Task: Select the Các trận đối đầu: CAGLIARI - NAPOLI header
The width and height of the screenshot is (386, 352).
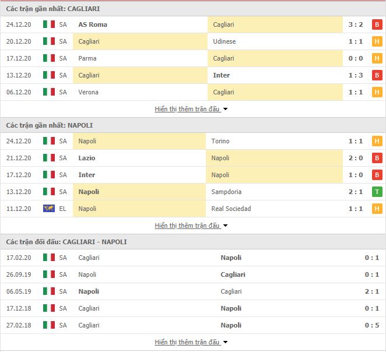Action: pyautogui.click(x=66, y=242)
